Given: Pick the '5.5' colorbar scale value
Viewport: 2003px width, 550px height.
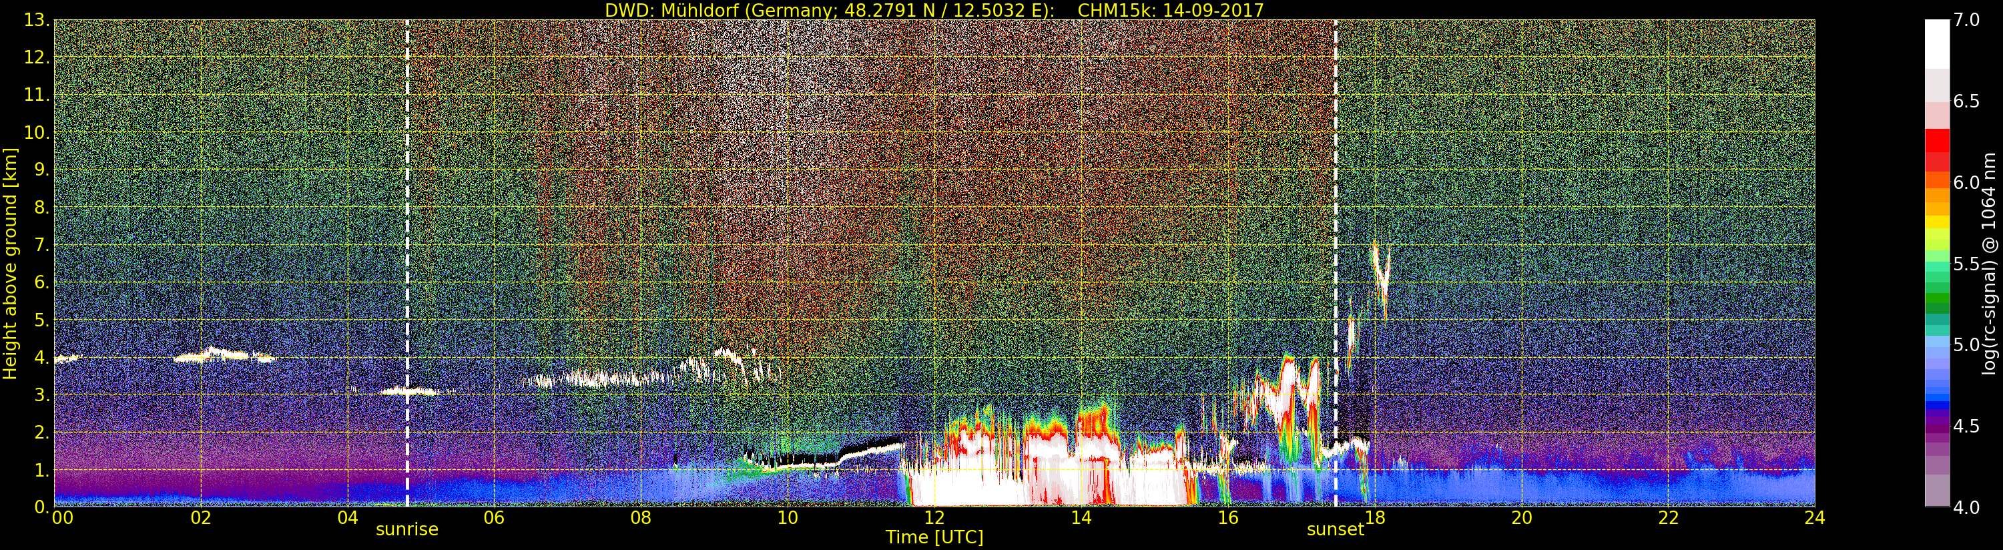Looking at the screenshot, I should [x=1966, y=264].
